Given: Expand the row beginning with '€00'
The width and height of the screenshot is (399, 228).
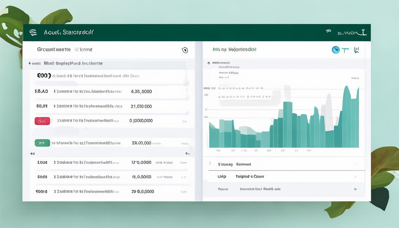Looking at the screenshot, I should (x=44, y=76).
